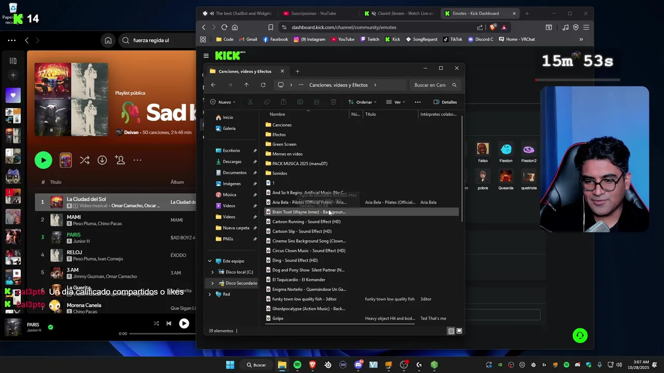Image resolution: width=664 pixels, height=373 pixels.
Task: Open the Ver view dropdown
Action: (x=396, y=102)
